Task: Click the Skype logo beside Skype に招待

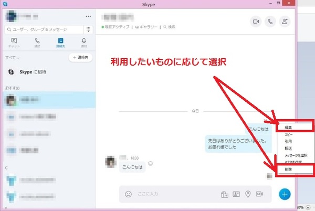Action: coord(11,72)
